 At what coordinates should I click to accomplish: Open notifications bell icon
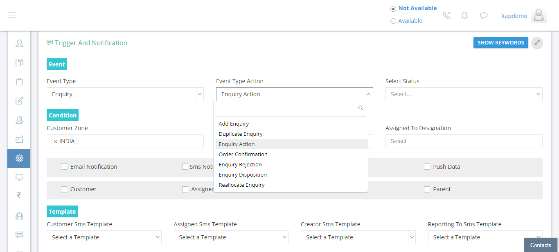464,15
